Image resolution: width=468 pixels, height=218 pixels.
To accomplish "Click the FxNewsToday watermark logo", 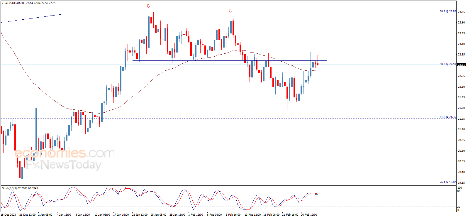I will coord(64,165).
